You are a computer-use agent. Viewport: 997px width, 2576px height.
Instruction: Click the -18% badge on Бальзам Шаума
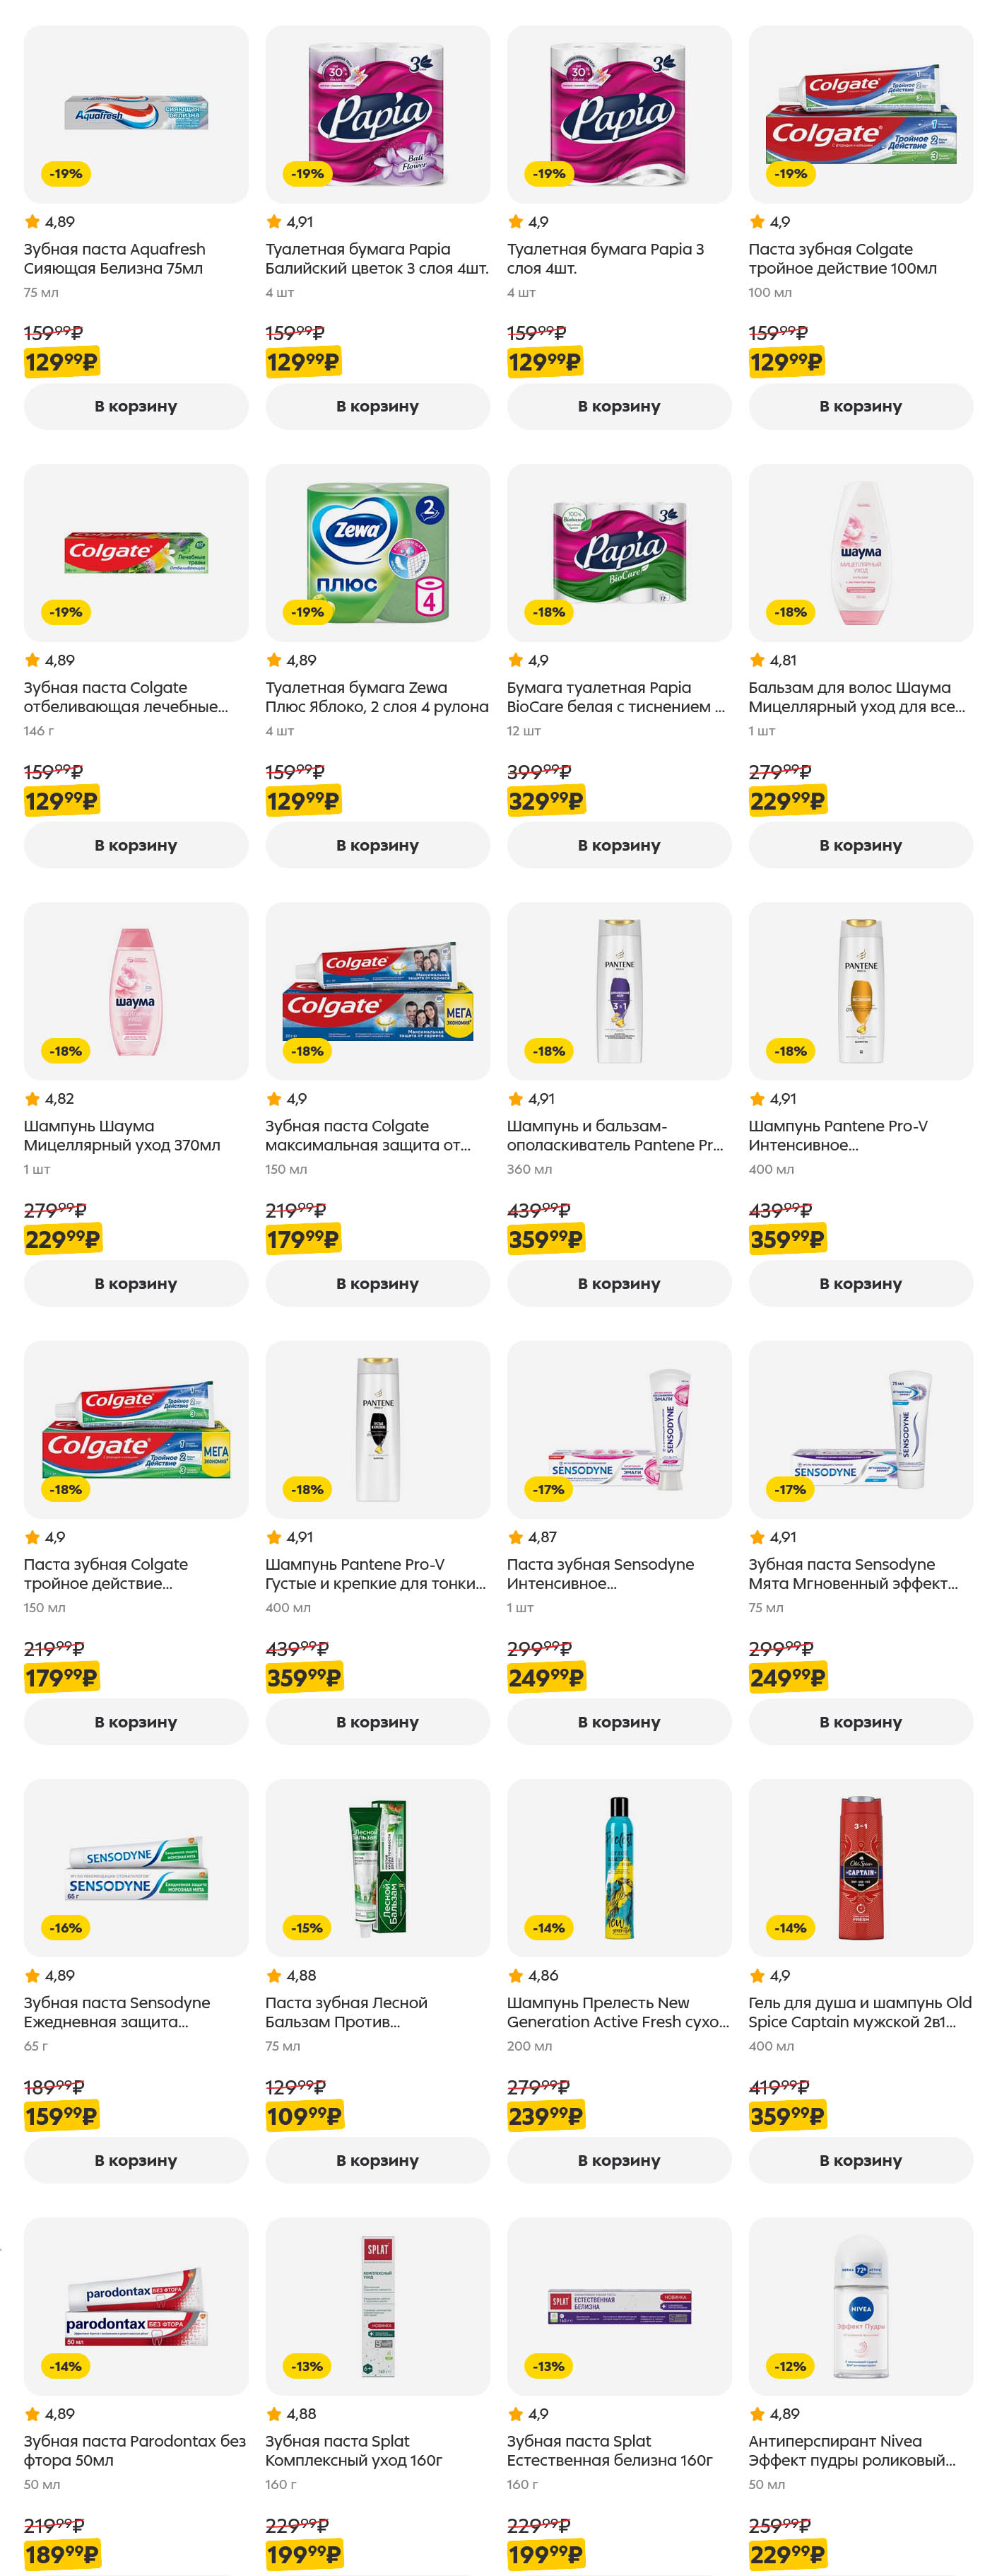pyautogui.click(x=790, y=612)
